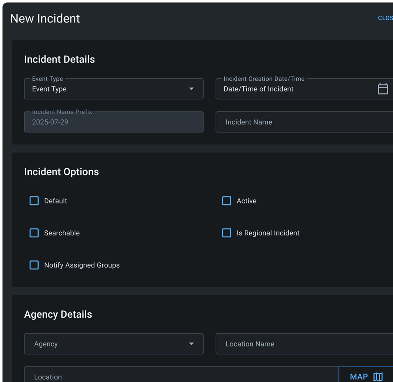Click the Incident Details section heading

click(60, 59)
